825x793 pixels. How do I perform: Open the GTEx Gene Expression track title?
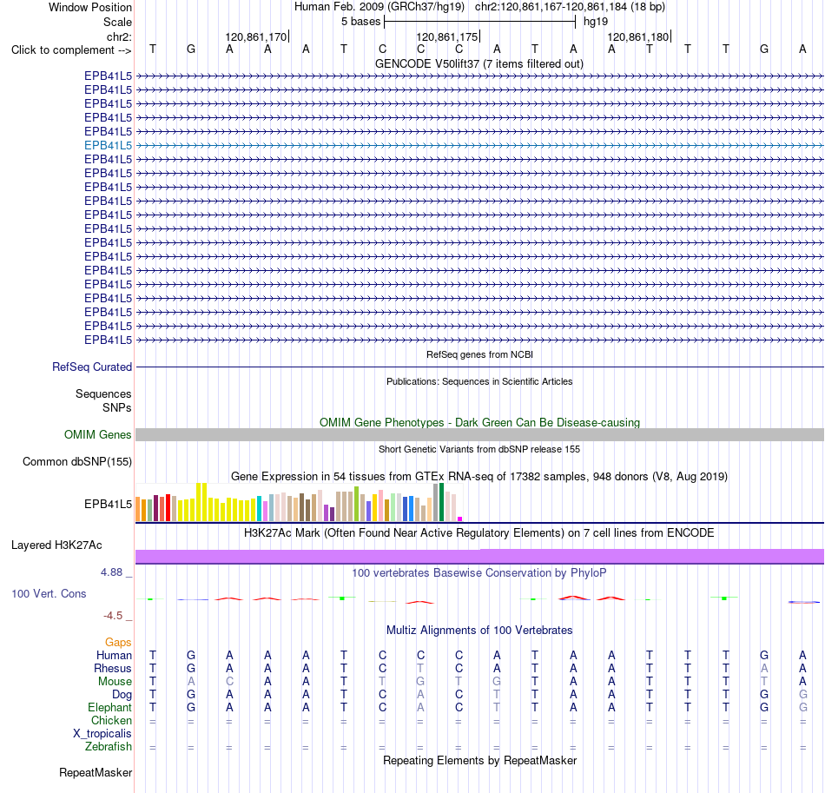click(x=479, y=476)
